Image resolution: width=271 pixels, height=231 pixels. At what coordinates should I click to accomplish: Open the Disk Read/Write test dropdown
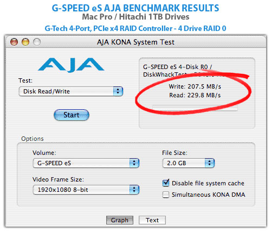click(x=71, y=91)
